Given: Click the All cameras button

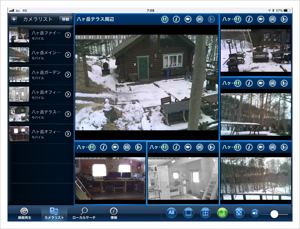Looking at the screenshot, I should pyautogui.click(x=172, y=213).
